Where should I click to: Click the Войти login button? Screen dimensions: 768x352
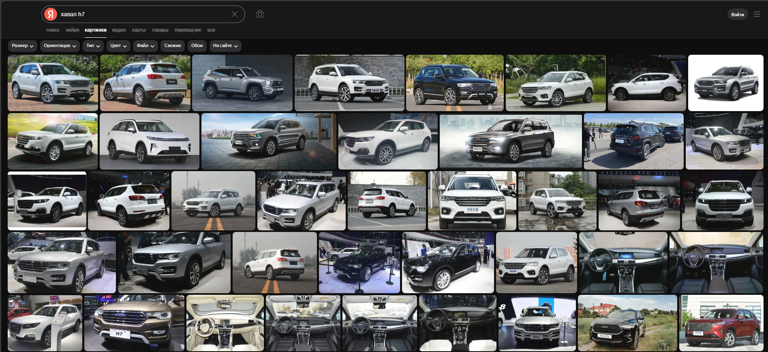(x=737, y=15)
